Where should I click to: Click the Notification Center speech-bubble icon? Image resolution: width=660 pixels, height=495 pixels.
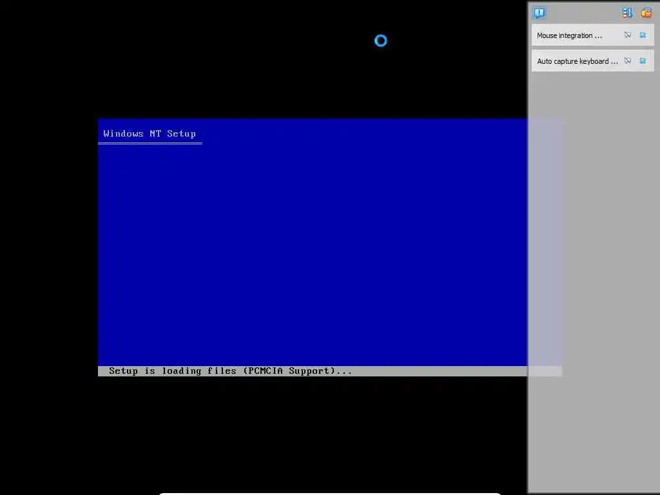539,13
